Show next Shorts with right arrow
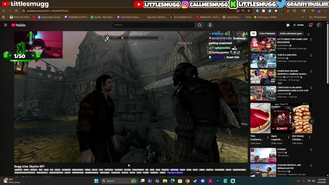 click(x=312, y=121)
